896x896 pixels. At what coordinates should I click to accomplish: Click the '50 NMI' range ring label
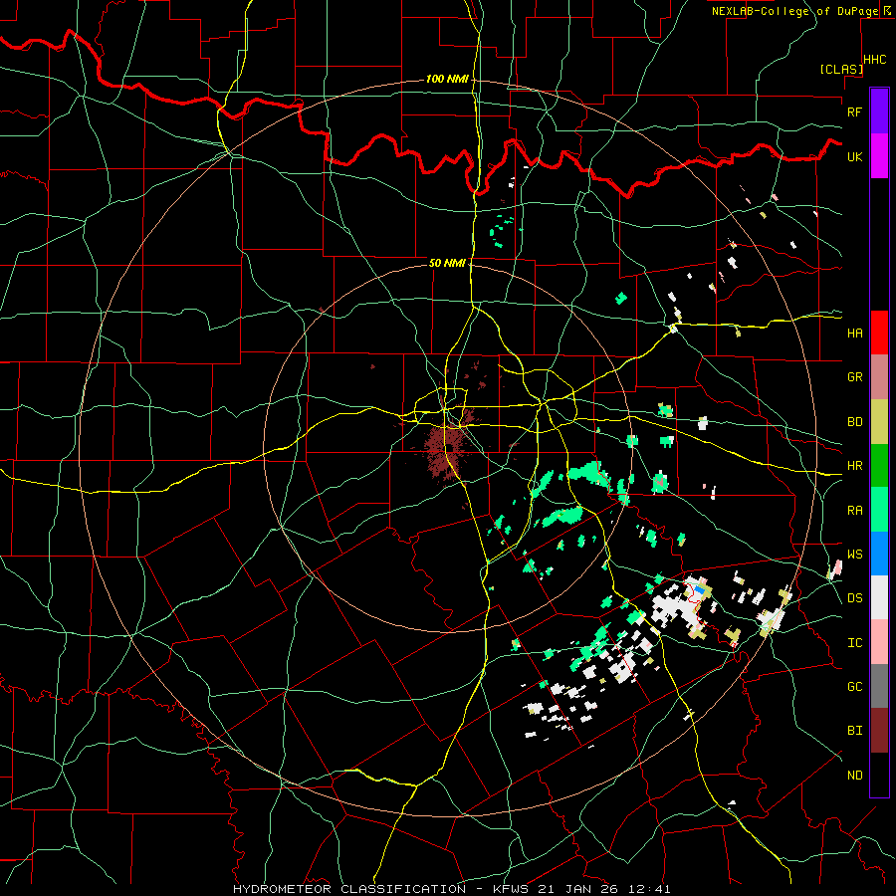[447, 263]
